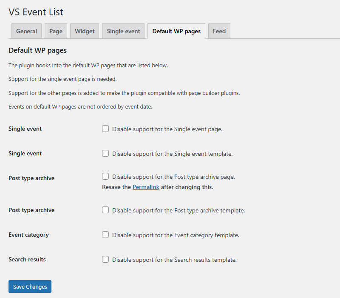Check disable support for Single event page
340x298 pixels.
click(x=105, y=129)
